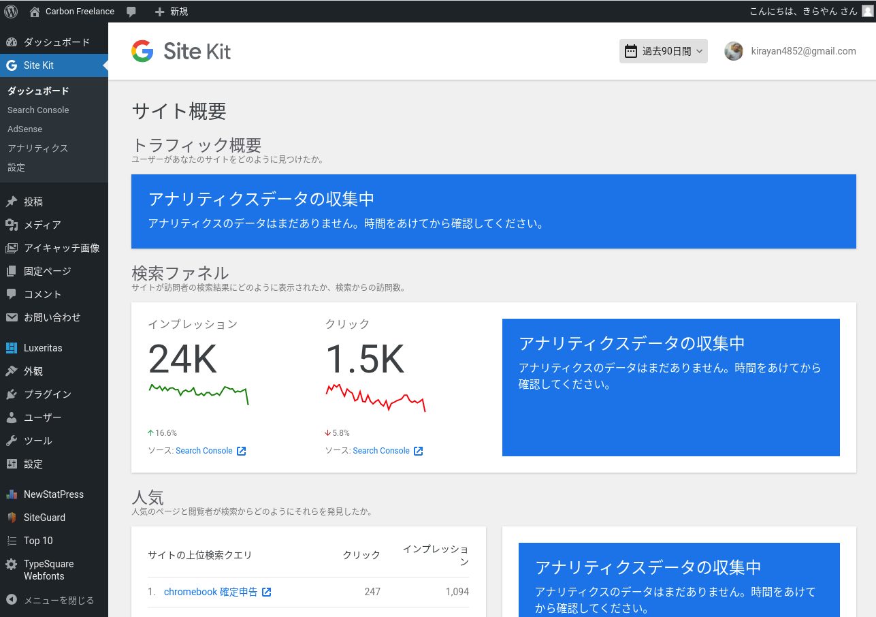
Task: Click external link icon under クリック
Action: point(418,451)
